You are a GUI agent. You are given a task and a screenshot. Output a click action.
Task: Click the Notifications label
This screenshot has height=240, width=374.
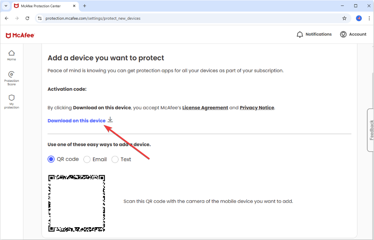point(319,34)
